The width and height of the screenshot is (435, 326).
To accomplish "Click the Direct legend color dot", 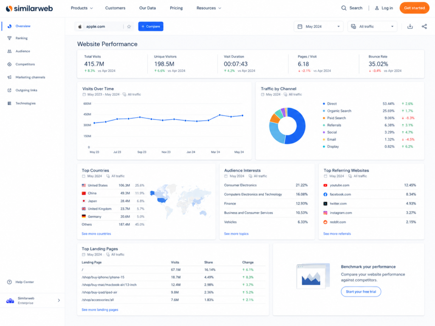I will (x=324, y=104).
